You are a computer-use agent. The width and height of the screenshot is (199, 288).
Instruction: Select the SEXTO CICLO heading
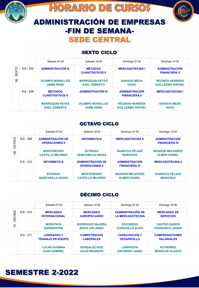pos(99,52)
